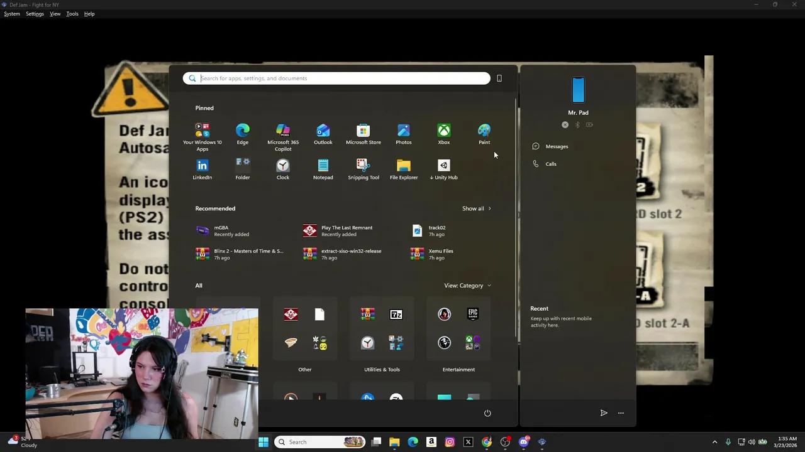Launch Clock from pinned apps
This screenshot has width=805, height=452.
(x=283, y=170)
